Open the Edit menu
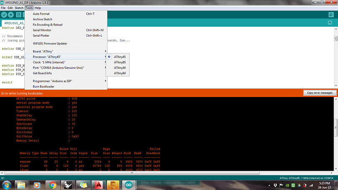This screenshot has height=190, width=338. (10, 8)
